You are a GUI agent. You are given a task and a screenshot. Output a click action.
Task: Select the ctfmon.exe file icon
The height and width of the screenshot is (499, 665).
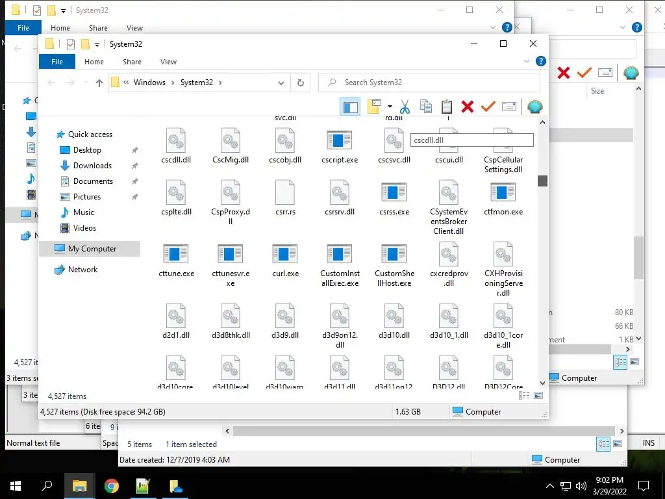coord(503,192)
